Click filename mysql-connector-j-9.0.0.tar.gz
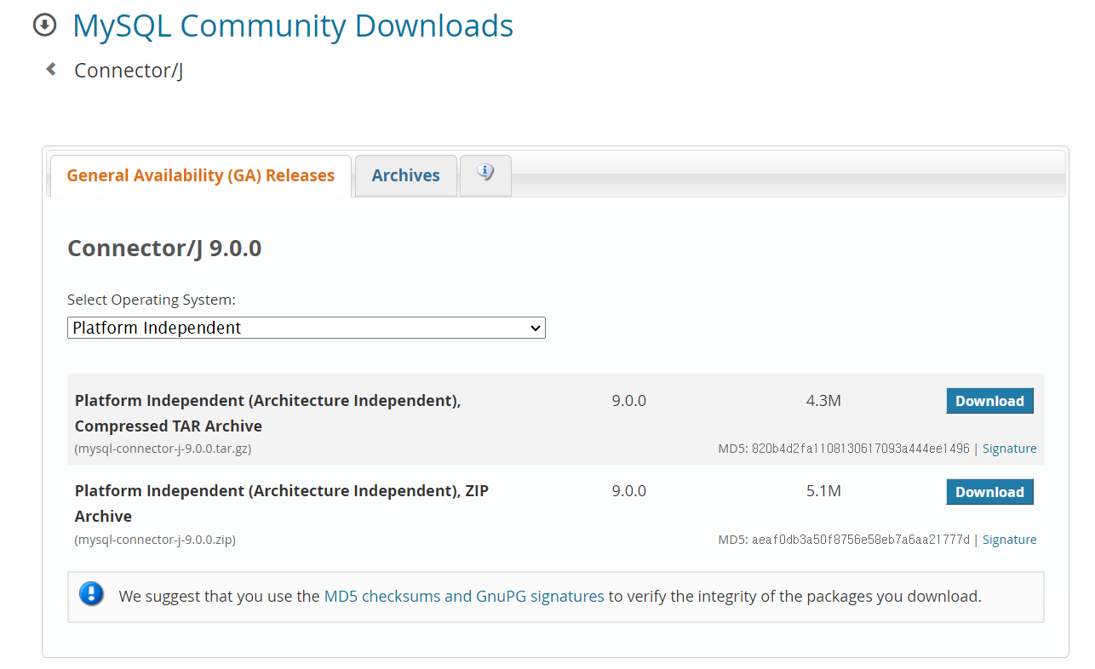 [163, 449]
